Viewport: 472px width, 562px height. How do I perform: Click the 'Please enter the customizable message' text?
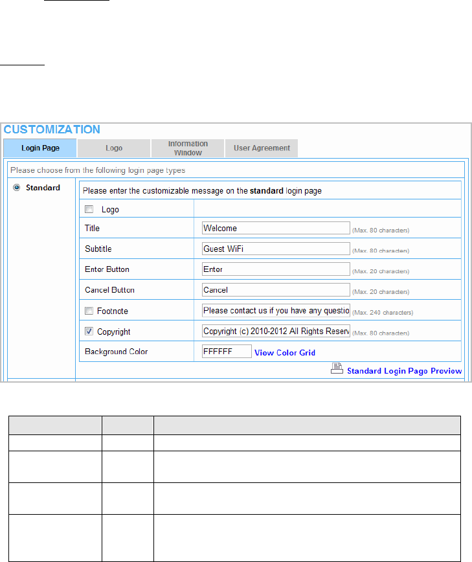[202, 190]
